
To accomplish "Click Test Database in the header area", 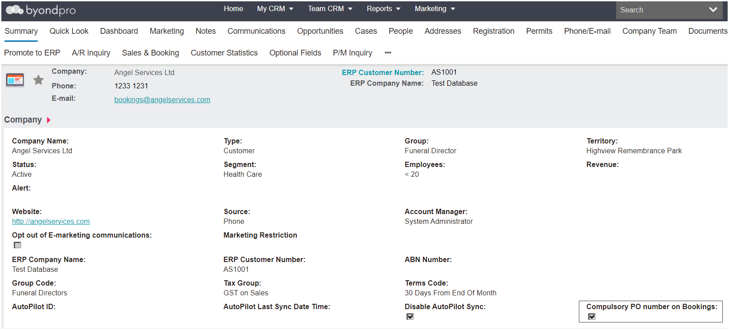I will tap(454, 83).
